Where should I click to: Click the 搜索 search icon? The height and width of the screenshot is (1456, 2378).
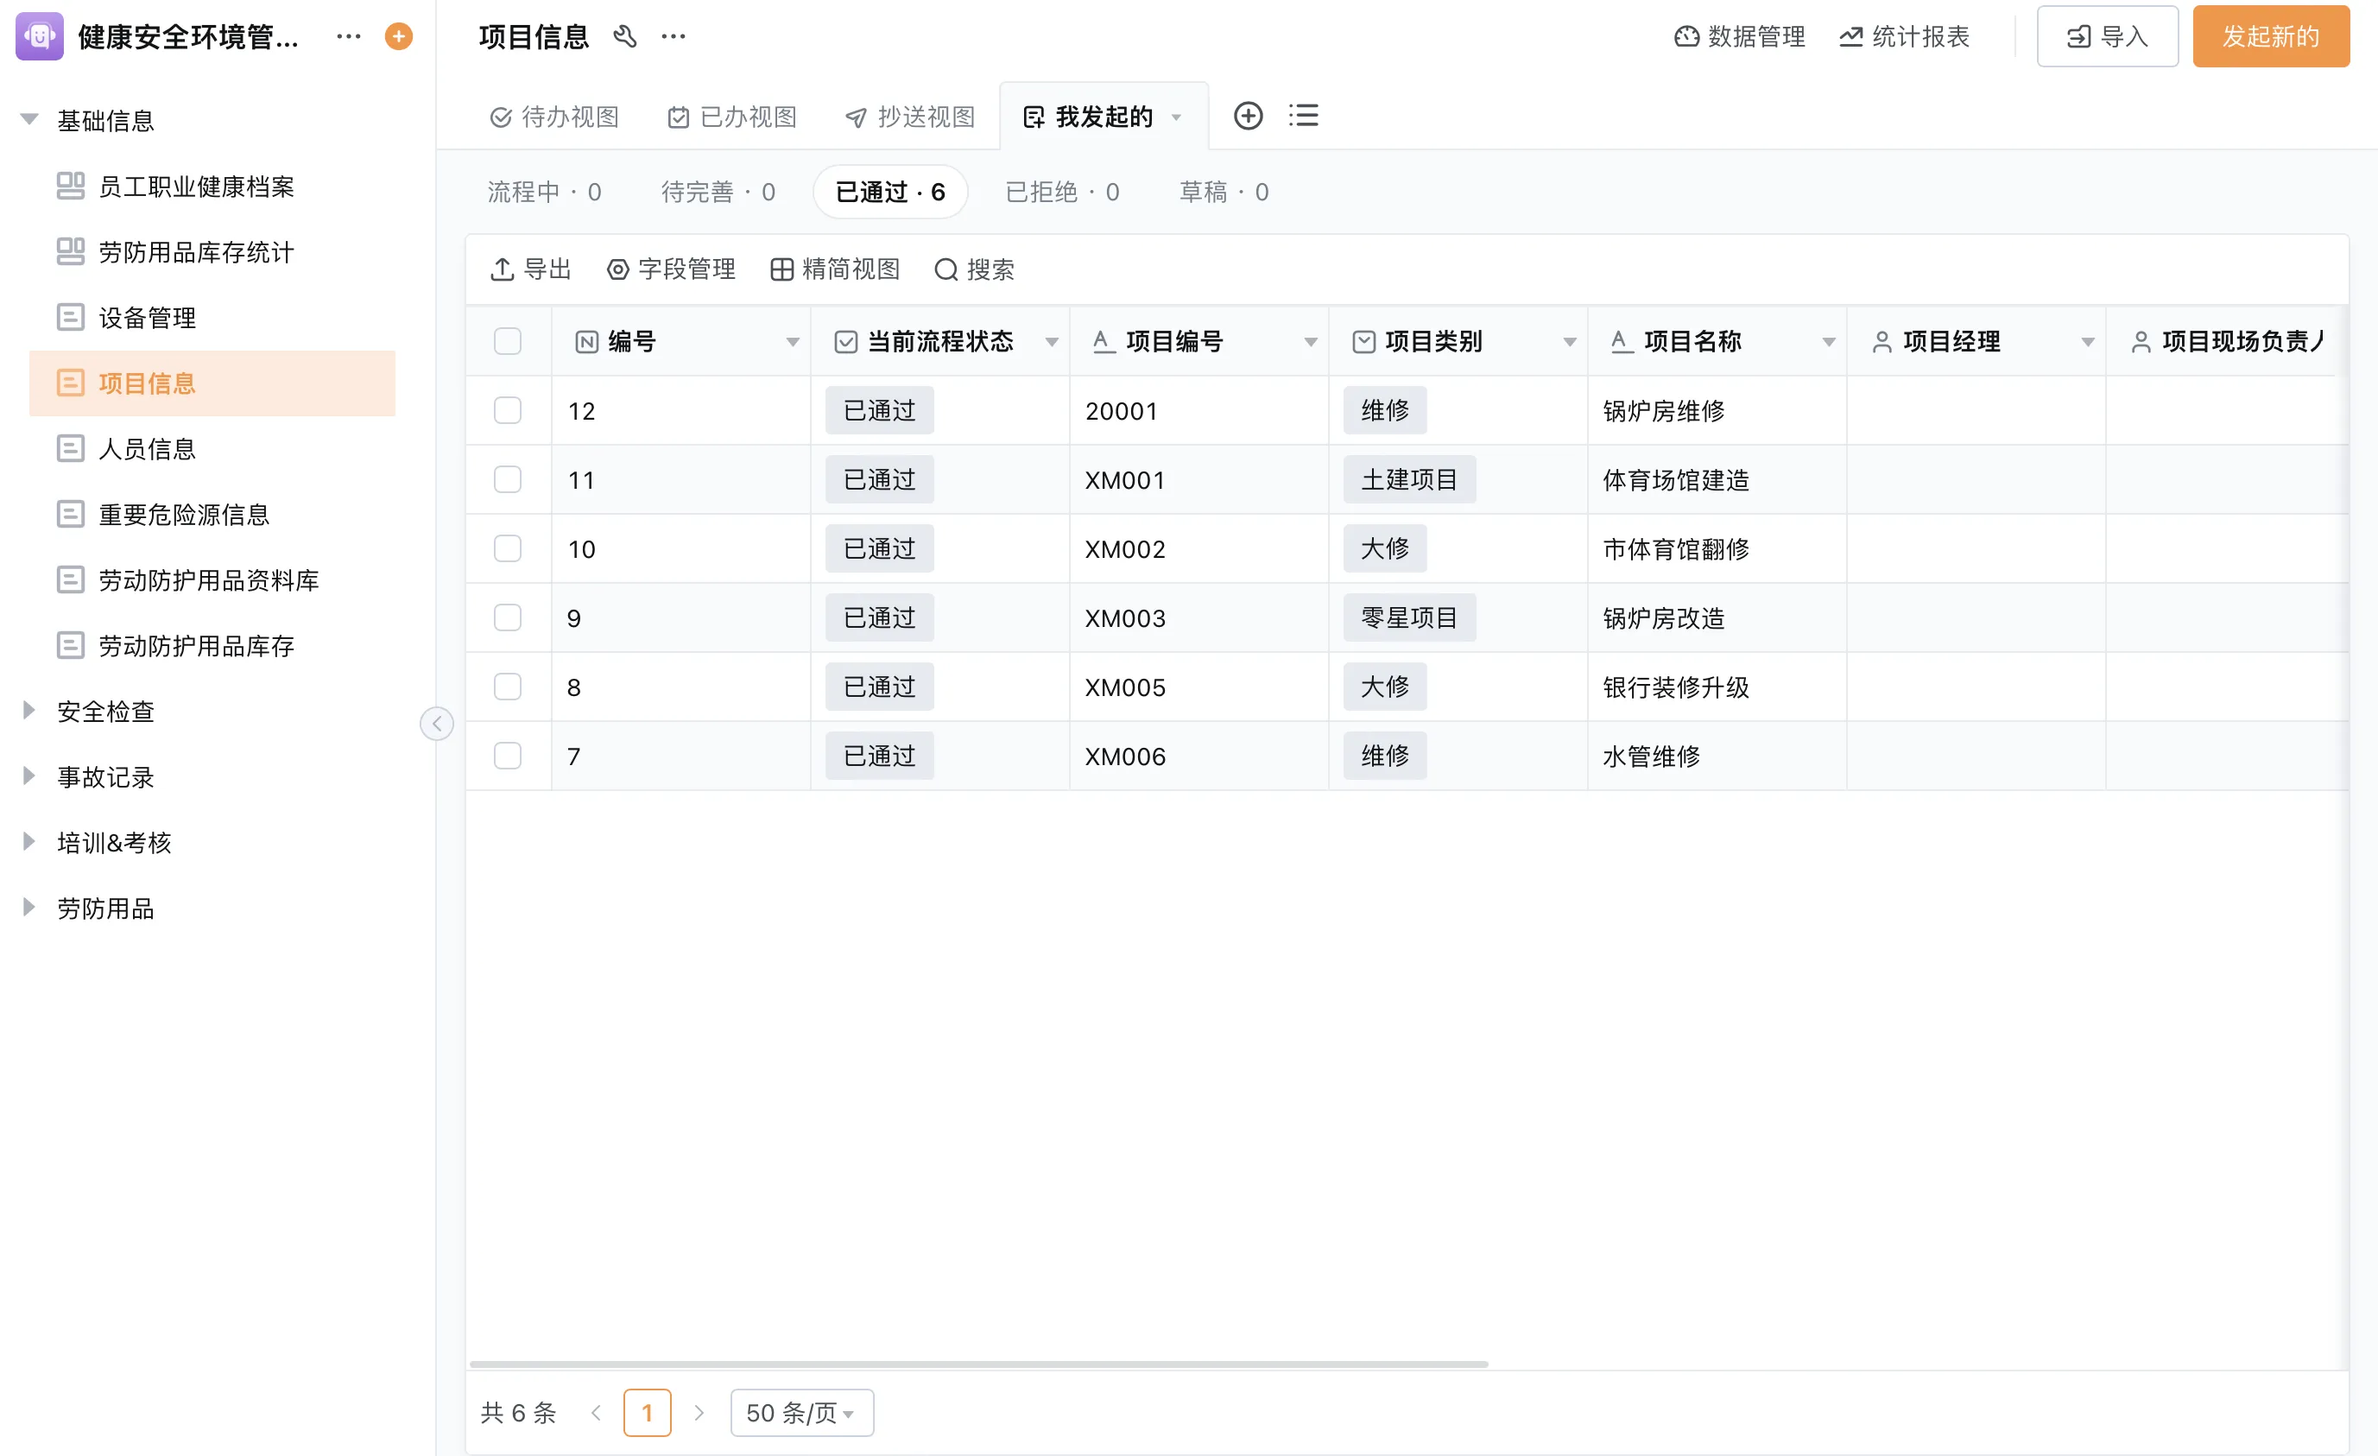click(946, 269)
